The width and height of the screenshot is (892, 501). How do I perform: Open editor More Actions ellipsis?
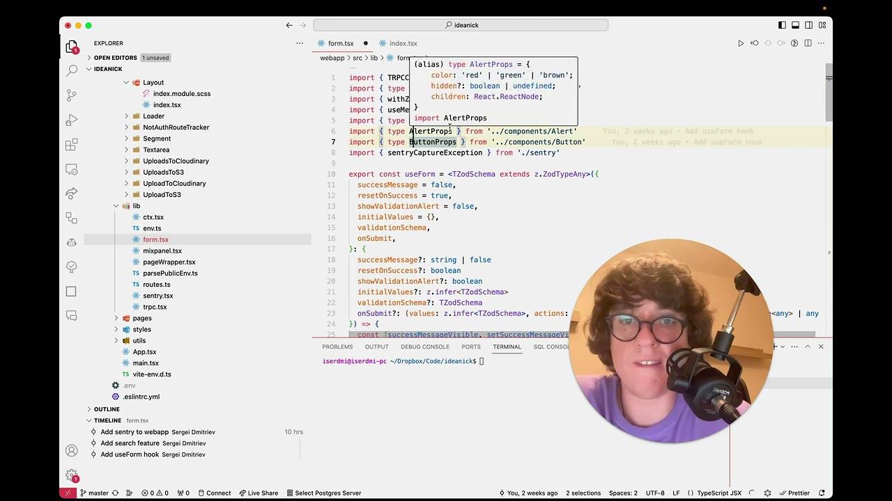822,43
